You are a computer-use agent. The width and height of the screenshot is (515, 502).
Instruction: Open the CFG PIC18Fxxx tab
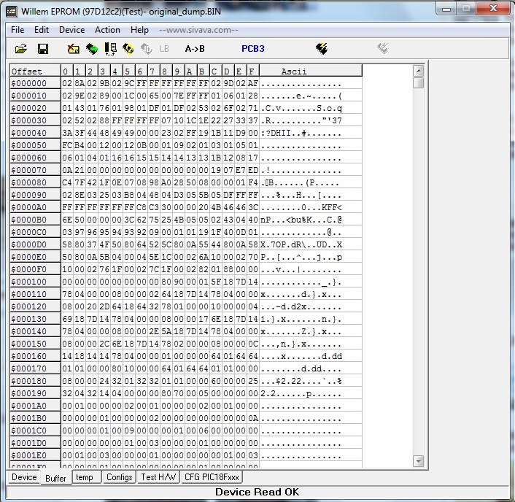click(x=212, y=477)
